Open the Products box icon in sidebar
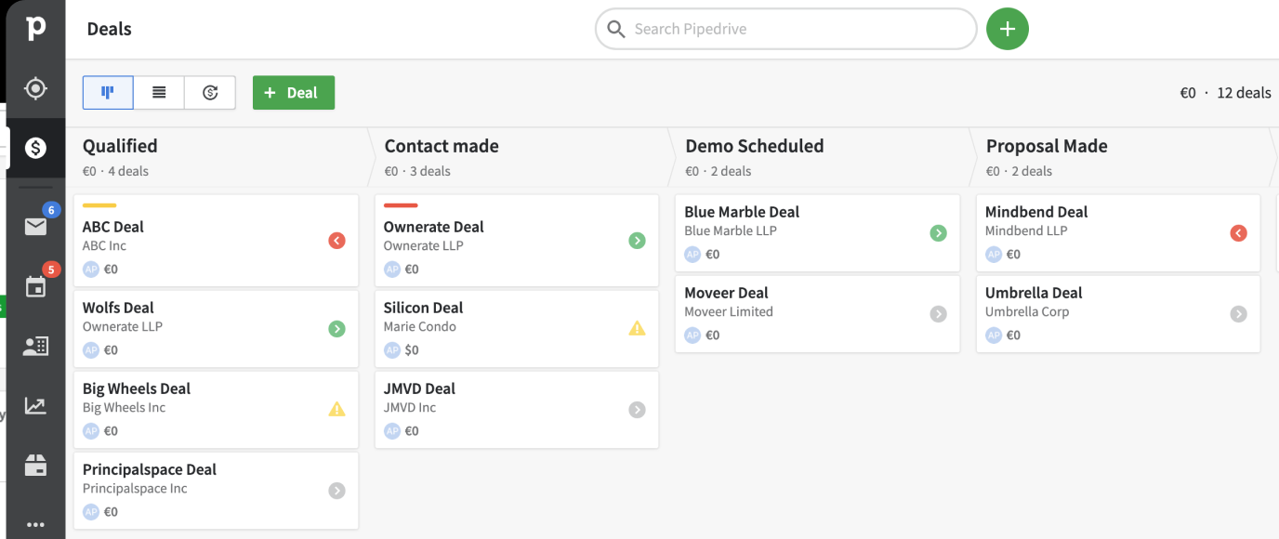Viewport: 1279px width, 539px height. point(35,466)
